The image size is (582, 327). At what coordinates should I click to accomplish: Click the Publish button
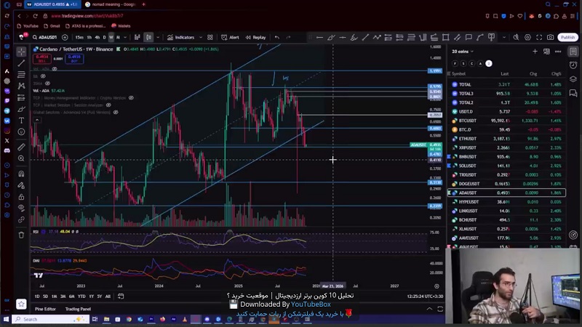point(567,37)
